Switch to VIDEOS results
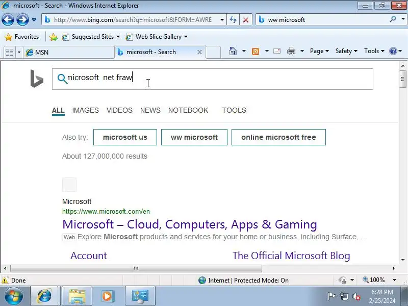The width and height of the screenshot is (408, 306). [x=119, y=110]
